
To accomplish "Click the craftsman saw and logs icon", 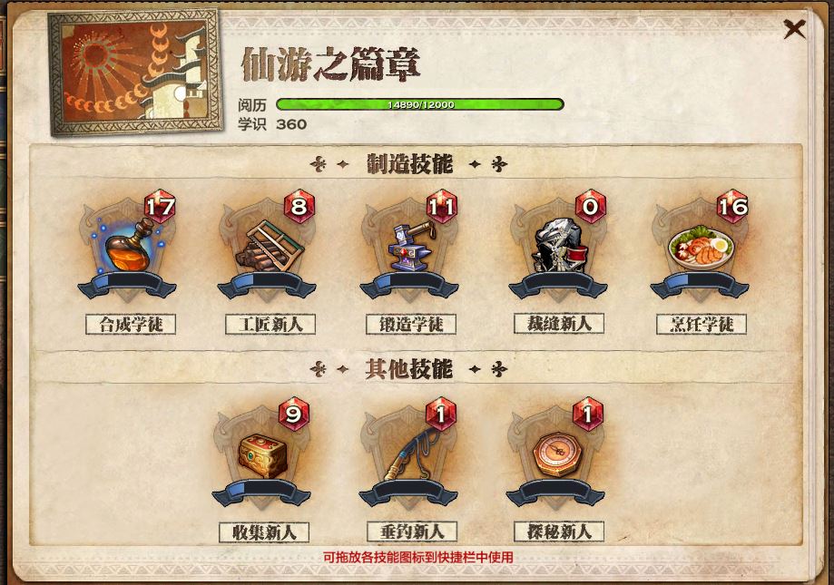I will pyautogui.click(x=270, y=246).
